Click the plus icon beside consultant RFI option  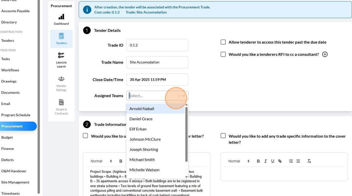pos(325,54)
